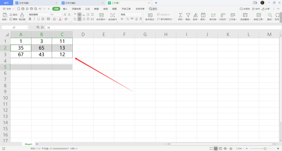Click the font color red A swatch
The image size is (282, 151).
pos(60,19)
